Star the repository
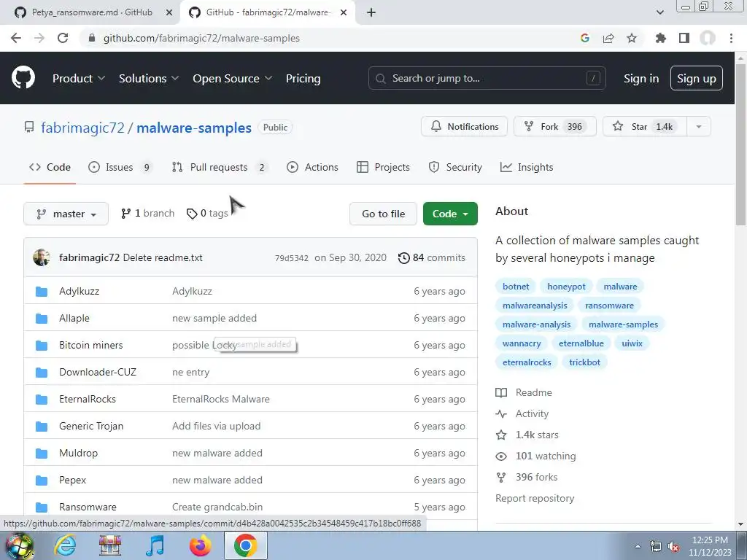747x560 pixels. click(645, 127)
